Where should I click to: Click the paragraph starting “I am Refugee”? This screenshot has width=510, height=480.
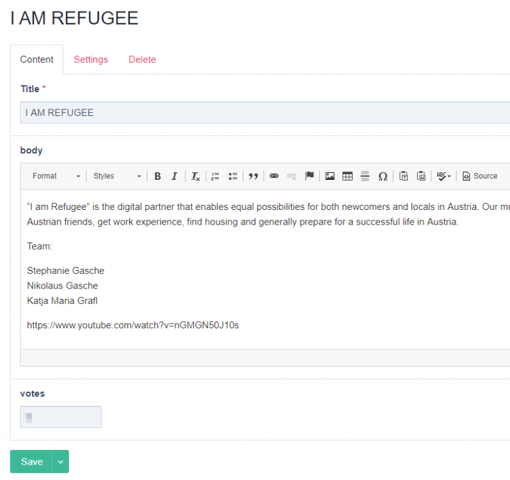[268, 214]
